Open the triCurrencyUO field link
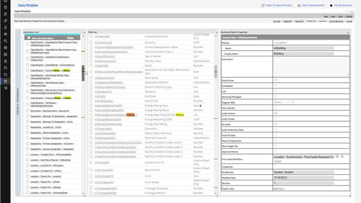Viewport: 361px width, 203px height. [103, 43]
